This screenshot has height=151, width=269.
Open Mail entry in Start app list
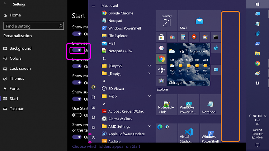[108, 43]
